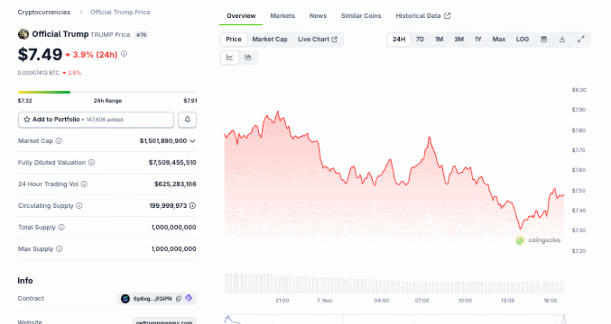Toggle the LOG scale option
Image resolution: width=611 pixels, height=324 pixels.
coord(522,40)
